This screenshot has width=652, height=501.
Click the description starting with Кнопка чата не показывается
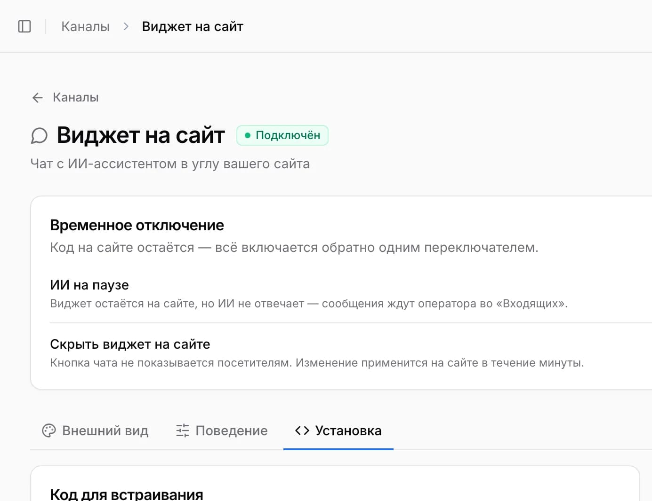[x=317, y=363]
